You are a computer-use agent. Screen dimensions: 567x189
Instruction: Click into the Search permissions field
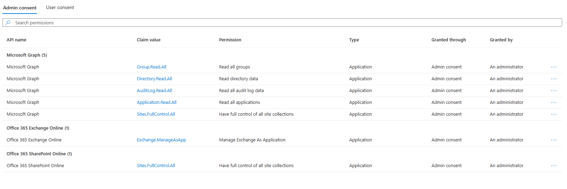(x=282, y=23)
